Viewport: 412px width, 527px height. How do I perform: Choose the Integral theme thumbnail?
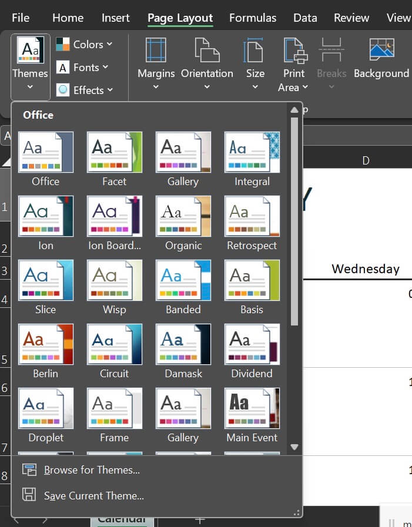[252, 152]
